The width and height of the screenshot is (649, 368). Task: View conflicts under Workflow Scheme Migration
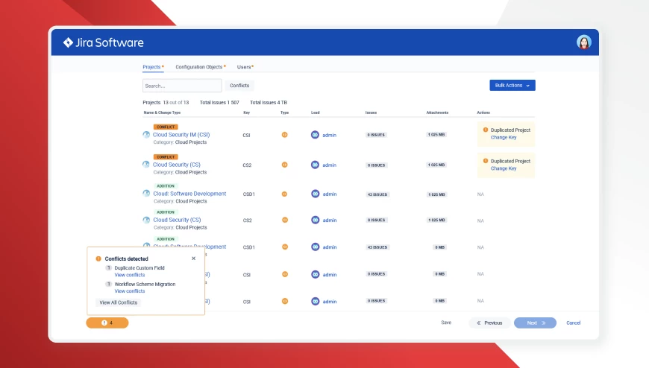130,291
